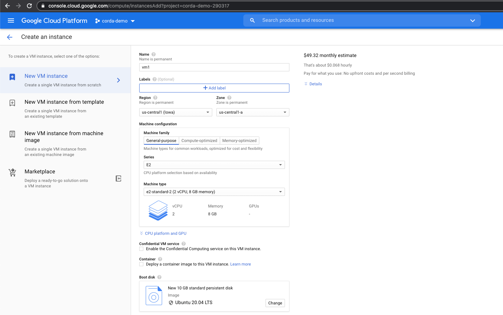503x315 pixels.
Task: Click the corda-demo project icon
Action: [x=98, y=21]
